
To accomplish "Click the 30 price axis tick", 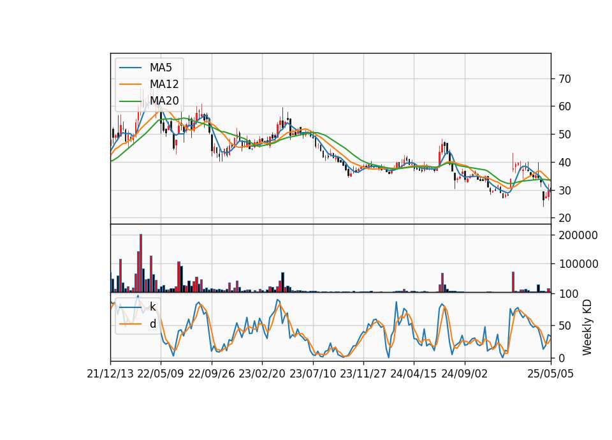I will pyautogui.click(x=565, y=191).
